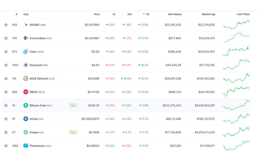Click Buy button for Bitcoin Cash
The width and height of the screenshot is (257, 152).
73,105
